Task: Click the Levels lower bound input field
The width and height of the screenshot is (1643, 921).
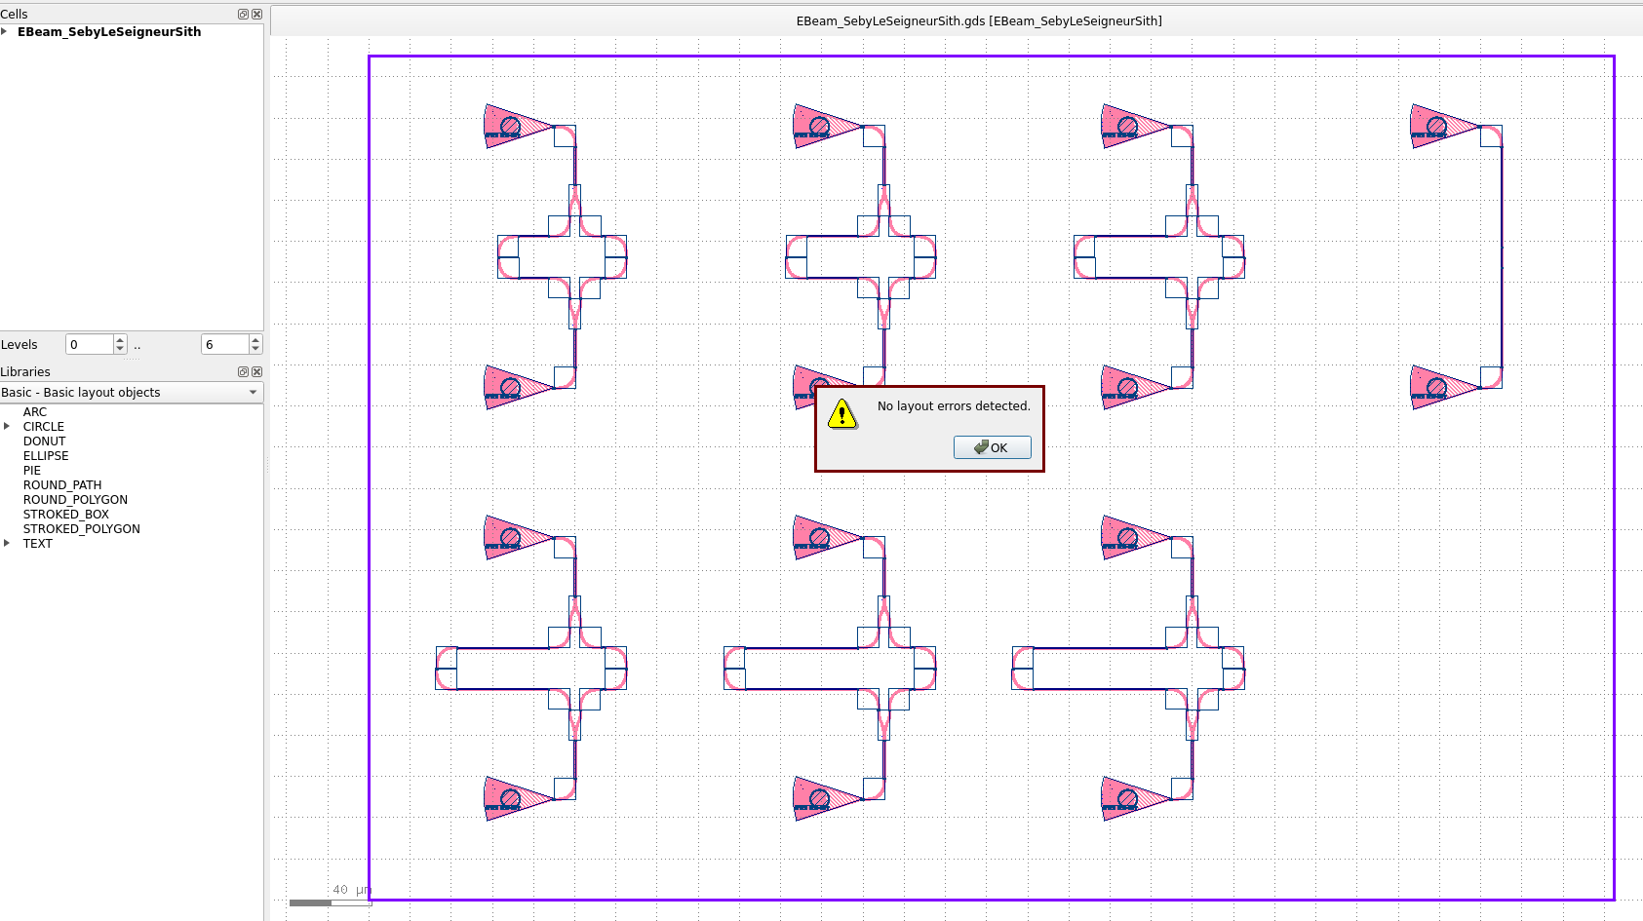Action: click(x=88, y=344)
